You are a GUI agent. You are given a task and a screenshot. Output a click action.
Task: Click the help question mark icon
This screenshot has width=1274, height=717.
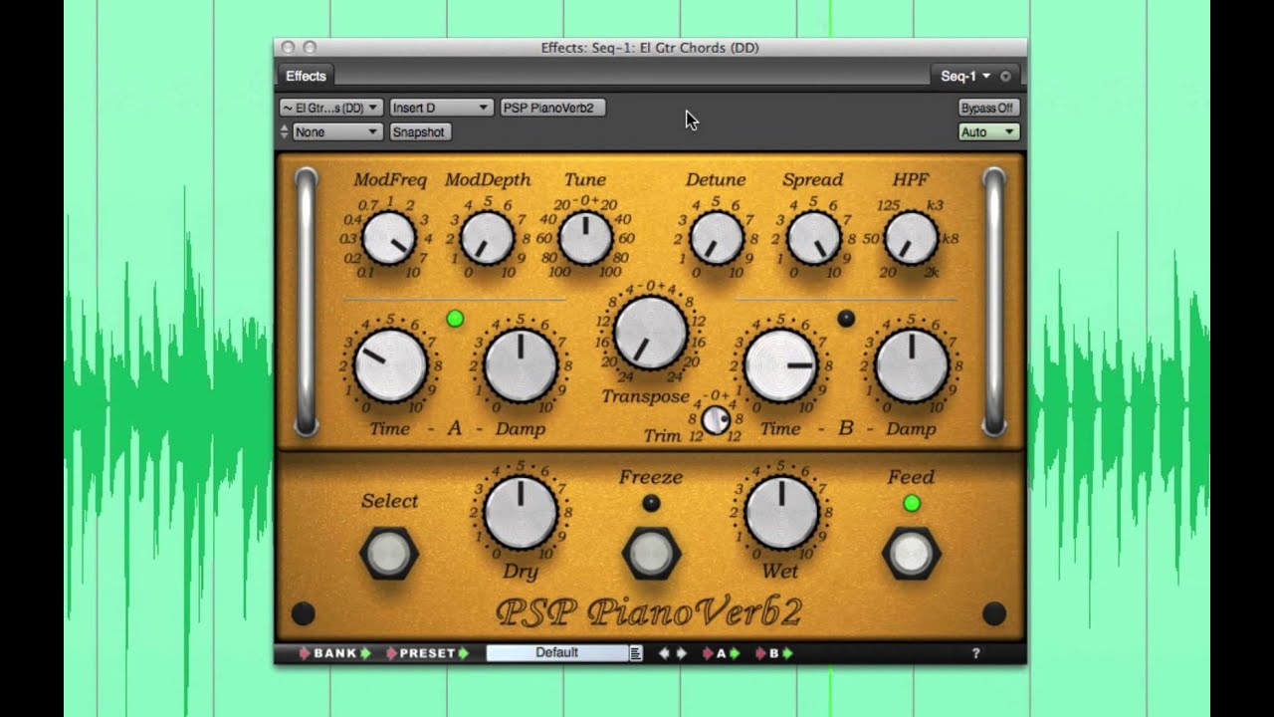pyautogui.click(x=975, y=653)
